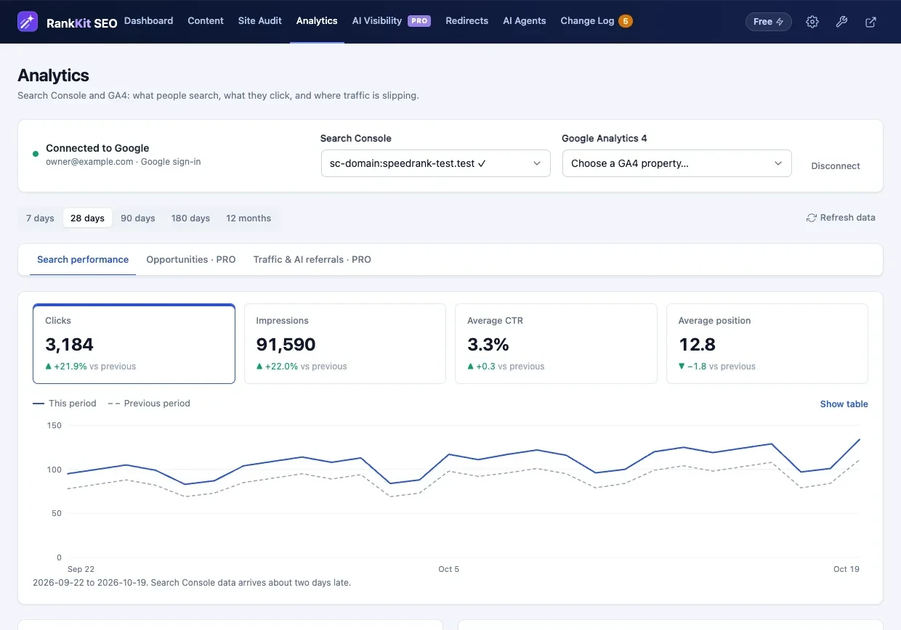Viewport: 901px width, 630px height.
Task: Go to Redirects page
Action: (467, 21)
